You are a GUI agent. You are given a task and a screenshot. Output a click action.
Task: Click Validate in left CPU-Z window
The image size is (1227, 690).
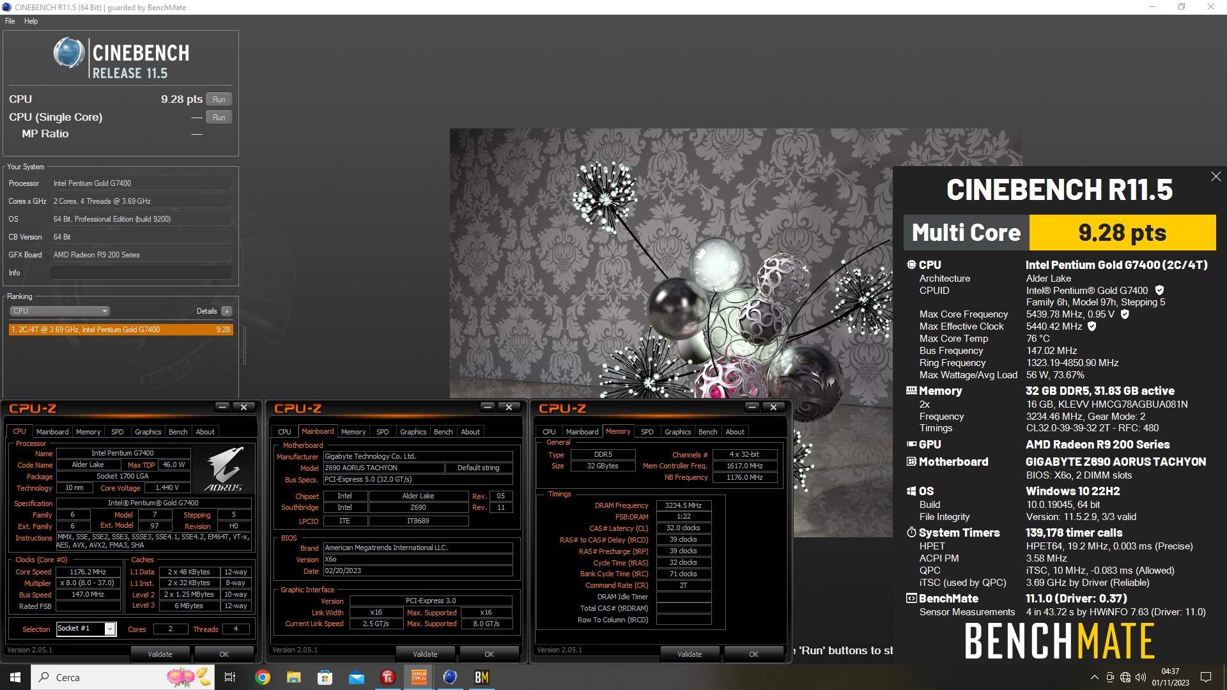(x=160, y=654)
